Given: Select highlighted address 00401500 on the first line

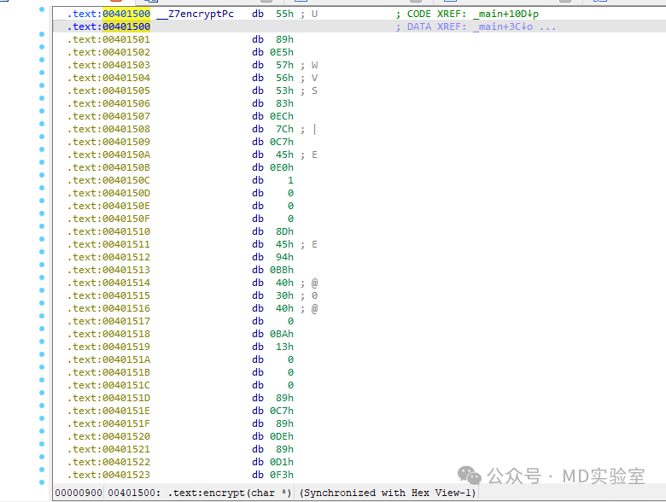Looking at the screenshot, I should [126, 14].
